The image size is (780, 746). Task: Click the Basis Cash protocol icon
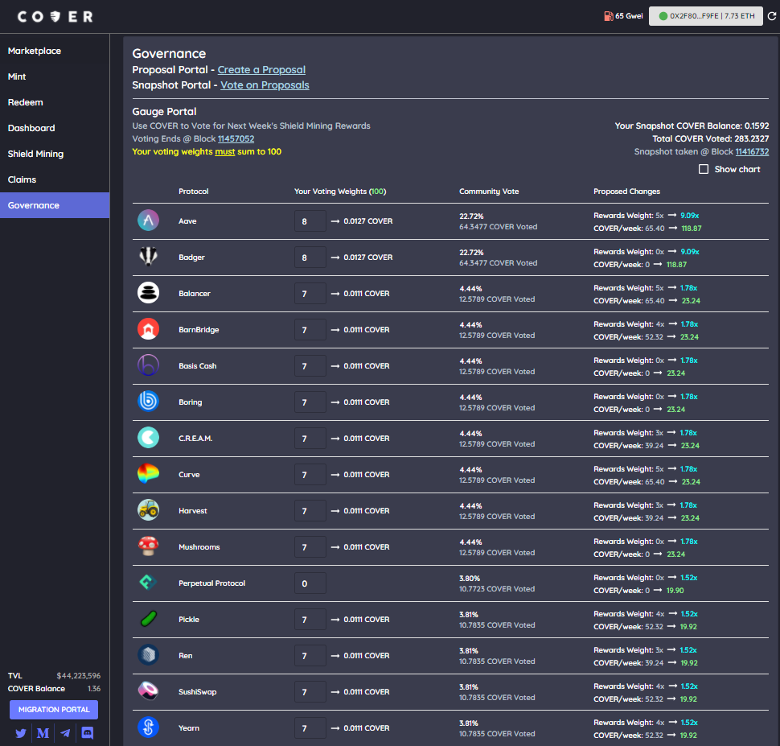tap(148, 365)
